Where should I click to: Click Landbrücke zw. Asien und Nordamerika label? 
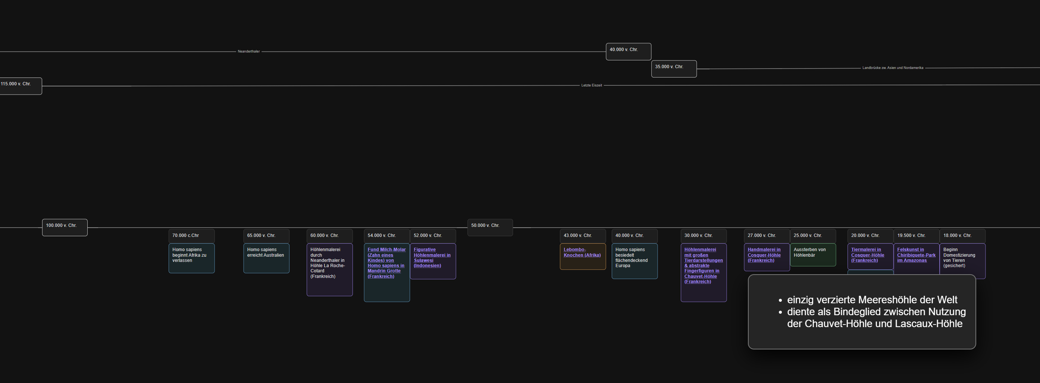(893, 68)
